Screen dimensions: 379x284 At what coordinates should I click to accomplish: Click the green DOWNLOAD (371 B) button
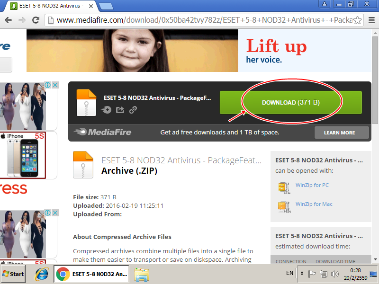(291, 102)
